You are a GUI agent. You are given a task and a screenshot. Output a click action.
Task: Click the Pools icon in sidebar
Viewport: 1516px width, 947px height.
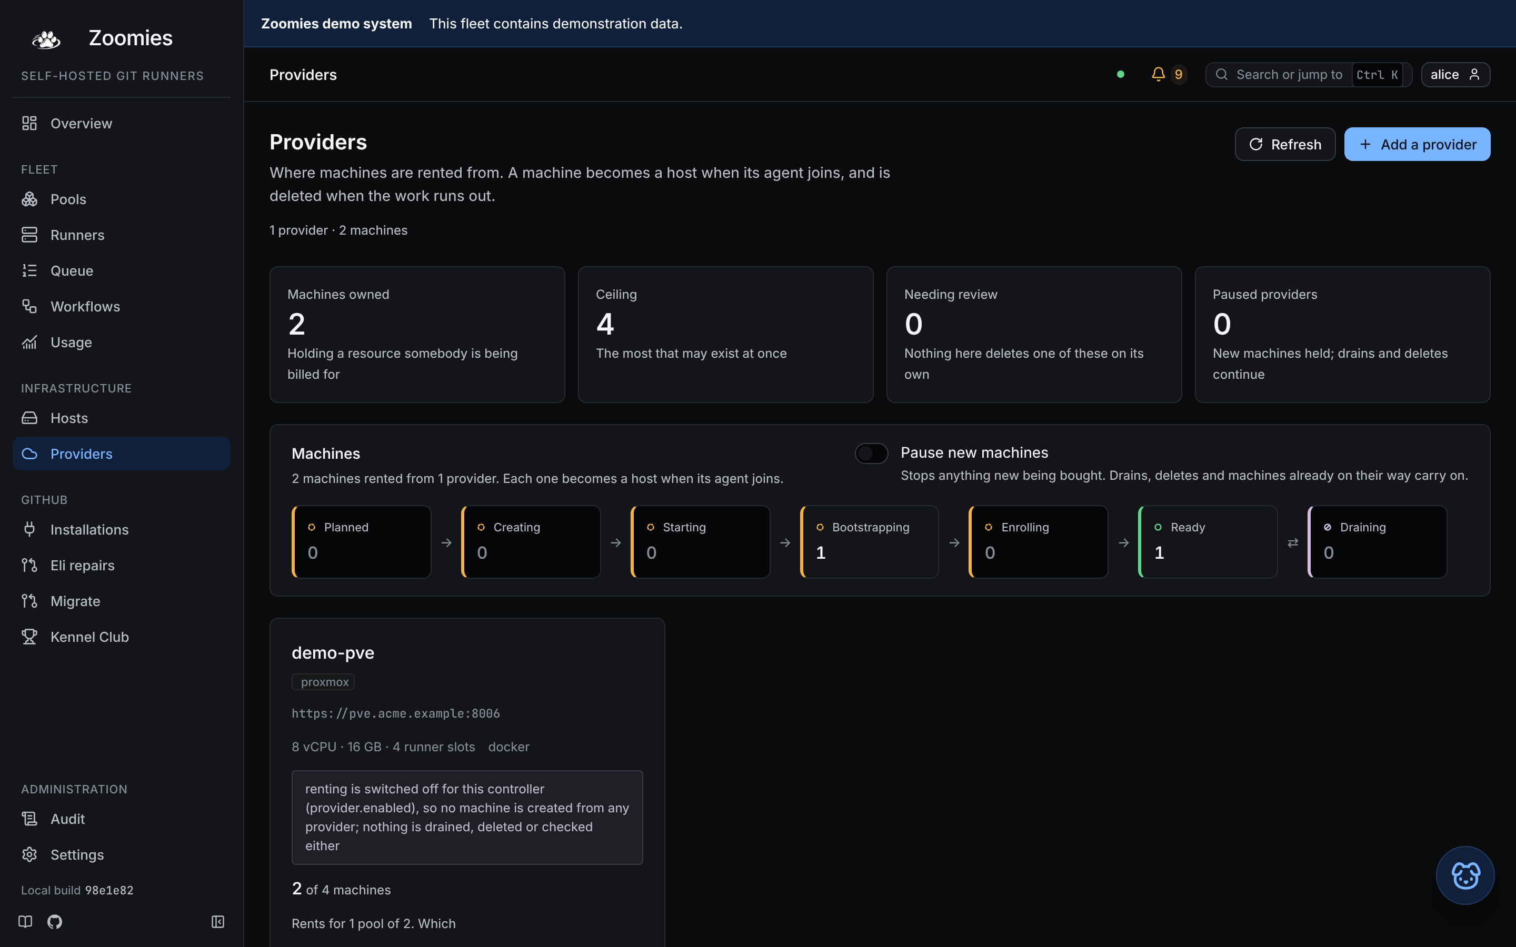[29, 199]
